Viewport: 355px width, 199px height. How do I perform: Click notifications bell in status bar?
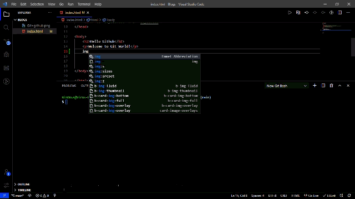pyautogui.click(x=349, y=196)
